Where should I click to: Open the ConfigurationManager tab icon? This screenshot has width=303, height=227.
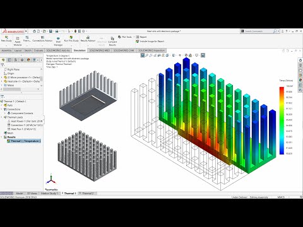(16, 60)
